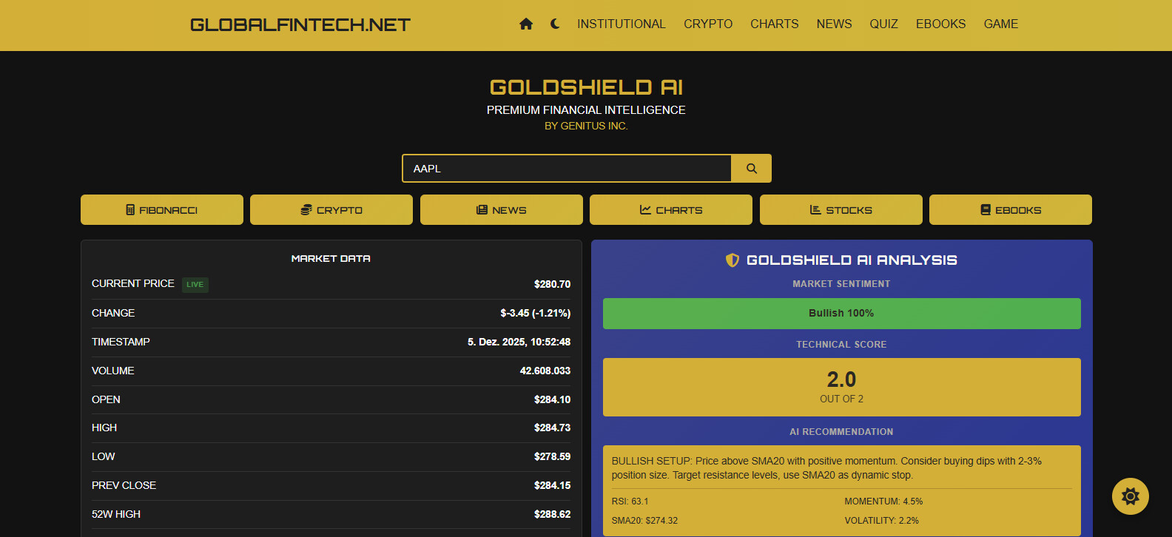Click the GlobalFintech.net logo
Viewport: 1172px width, 537px height.
pyautogui.click(x=300, y=25)
